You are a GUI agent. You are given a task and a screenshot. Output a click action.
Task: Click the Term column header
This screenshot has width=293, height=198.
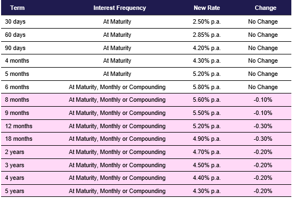coord(18,8)
